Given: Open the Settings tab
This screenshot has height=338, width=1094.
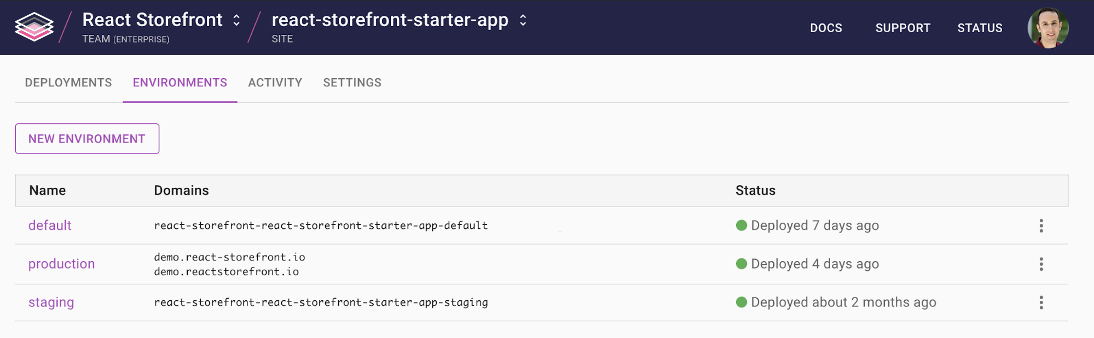Looking at the screenshot, I should tap(352, 82).
